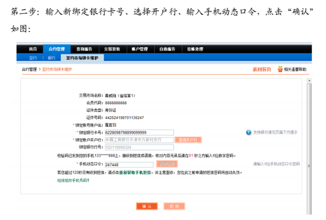Open the 首页 home menu item
Image resolution: width=326 pixels, height=220 pixels.
coord(33,49)
